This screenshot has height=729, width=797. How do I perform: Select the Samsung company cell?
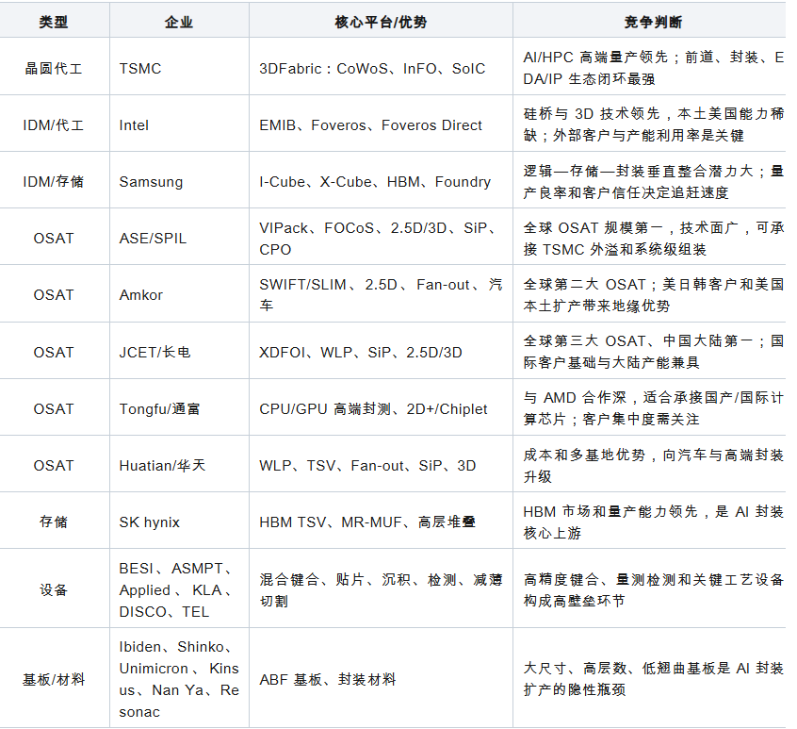point(179,180)
